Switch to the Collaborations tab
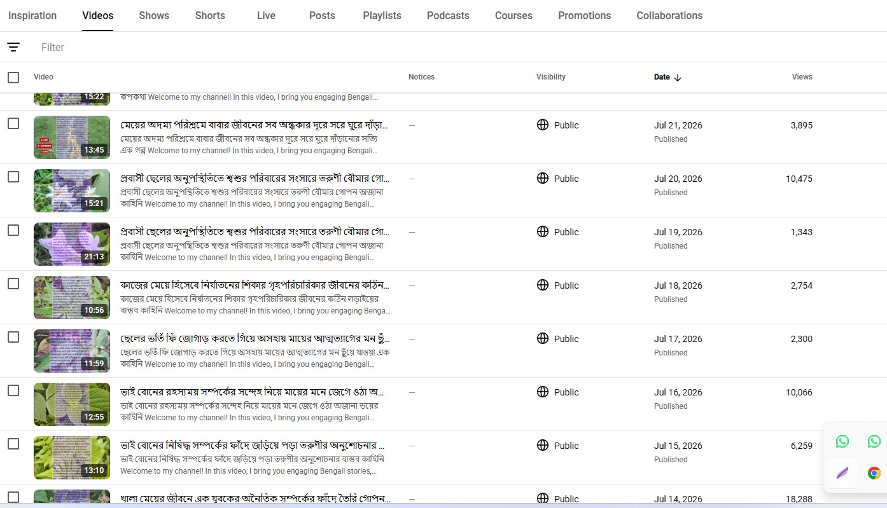 pyautogui.click(x=669, y=15)
